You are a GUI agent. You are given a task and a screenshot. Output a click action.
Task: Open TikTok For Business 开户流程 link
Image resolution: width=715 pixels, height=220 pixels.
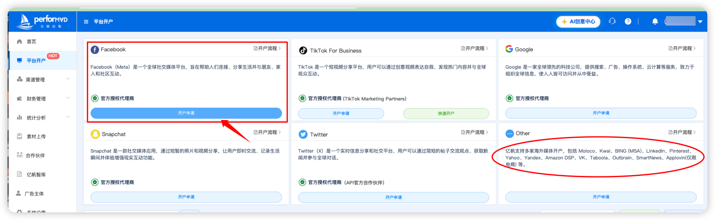pyautogui.click(x=475, y=49)
